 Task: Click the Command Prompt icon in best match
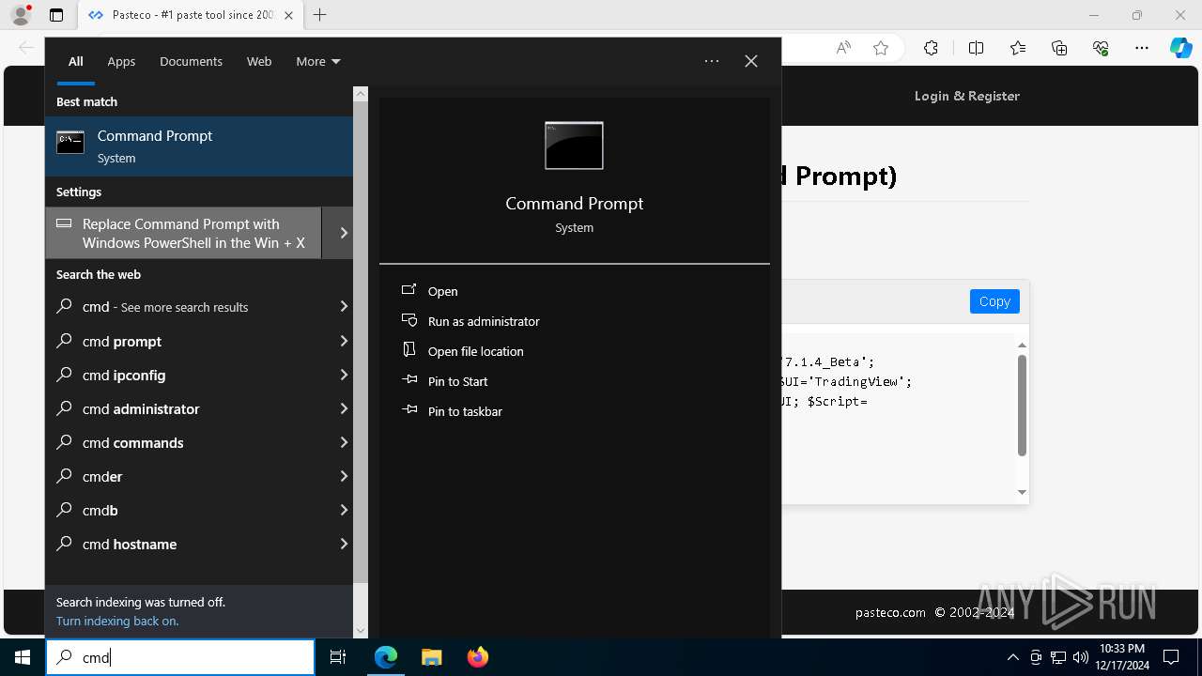coord(70,143)
